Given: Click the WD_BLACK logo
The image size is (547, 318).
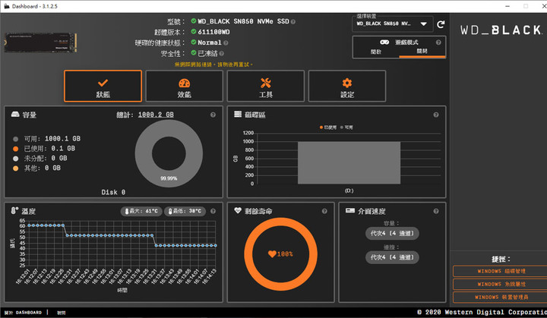Looking at the screenshot, I should [501, 30].
